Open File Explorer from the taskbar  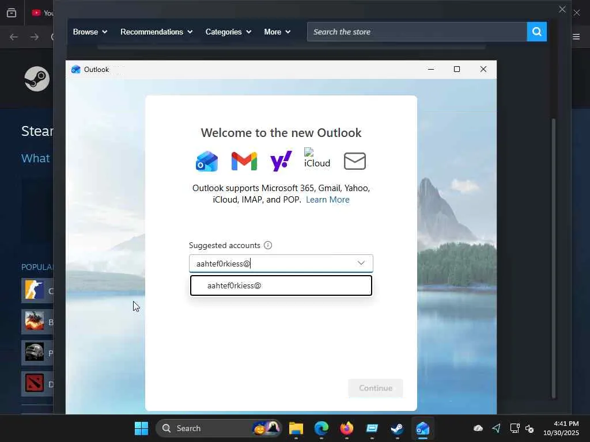click(x=296, y=428)
